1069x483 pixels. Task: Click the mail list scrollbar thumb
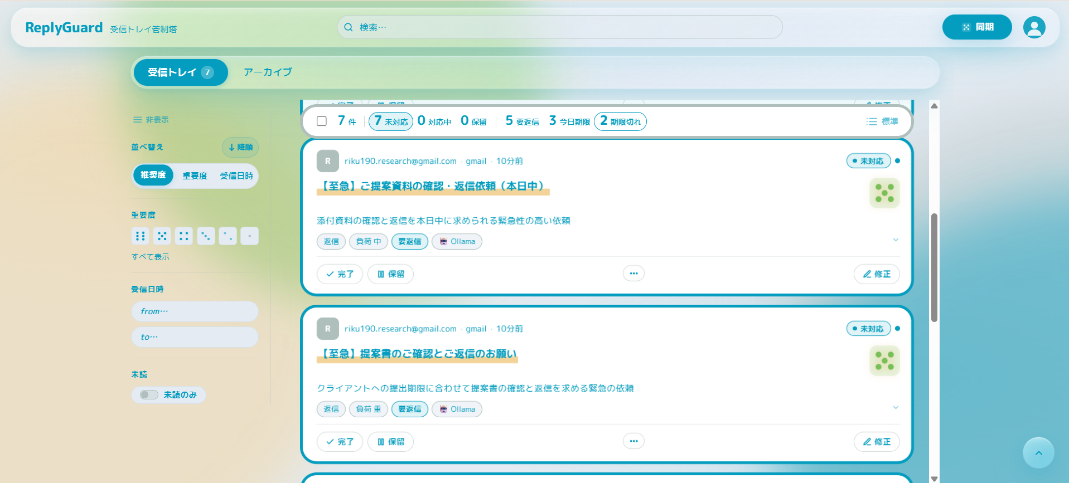934,267
